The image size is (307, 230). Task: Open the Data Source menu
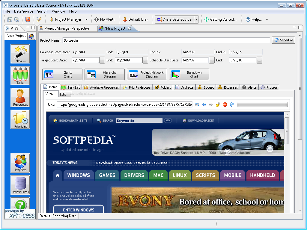(23, 11)
